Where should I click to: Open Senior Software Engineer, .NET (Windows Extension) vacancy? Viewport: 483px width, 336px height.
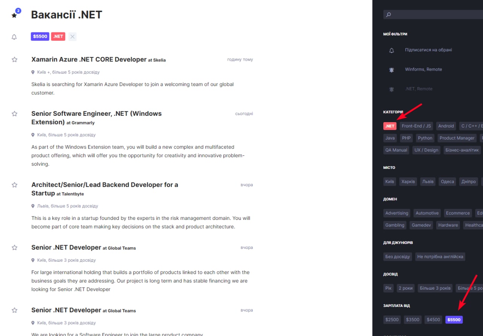(x=96, y=118)
